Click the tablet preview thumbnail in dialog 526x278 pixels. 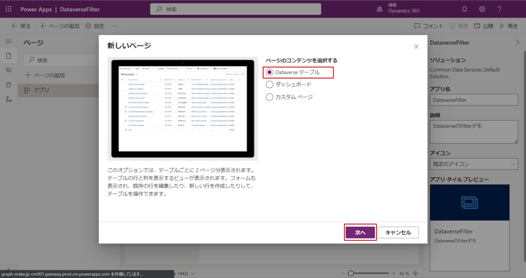[x=183, y=109]
